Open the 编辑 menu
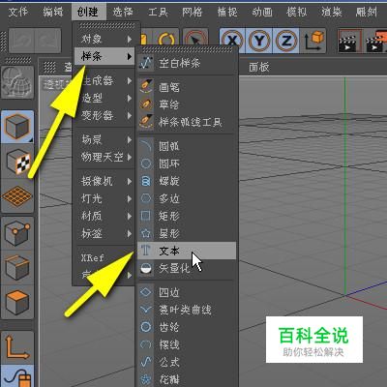 coord(53,13)
